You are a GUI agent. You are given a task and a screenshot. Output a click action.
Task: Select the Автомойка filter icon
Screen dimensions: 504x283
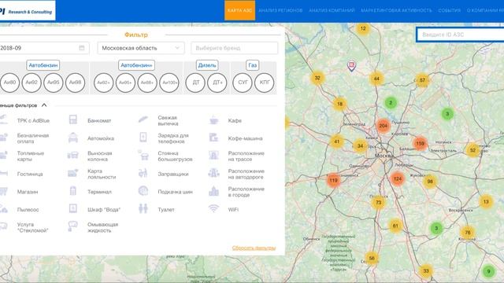(x=73, y=138)
